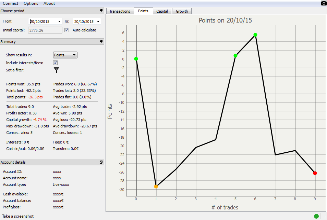
Task: Click the 'Take a screenshot' status text
Action: tap(18, 216)
